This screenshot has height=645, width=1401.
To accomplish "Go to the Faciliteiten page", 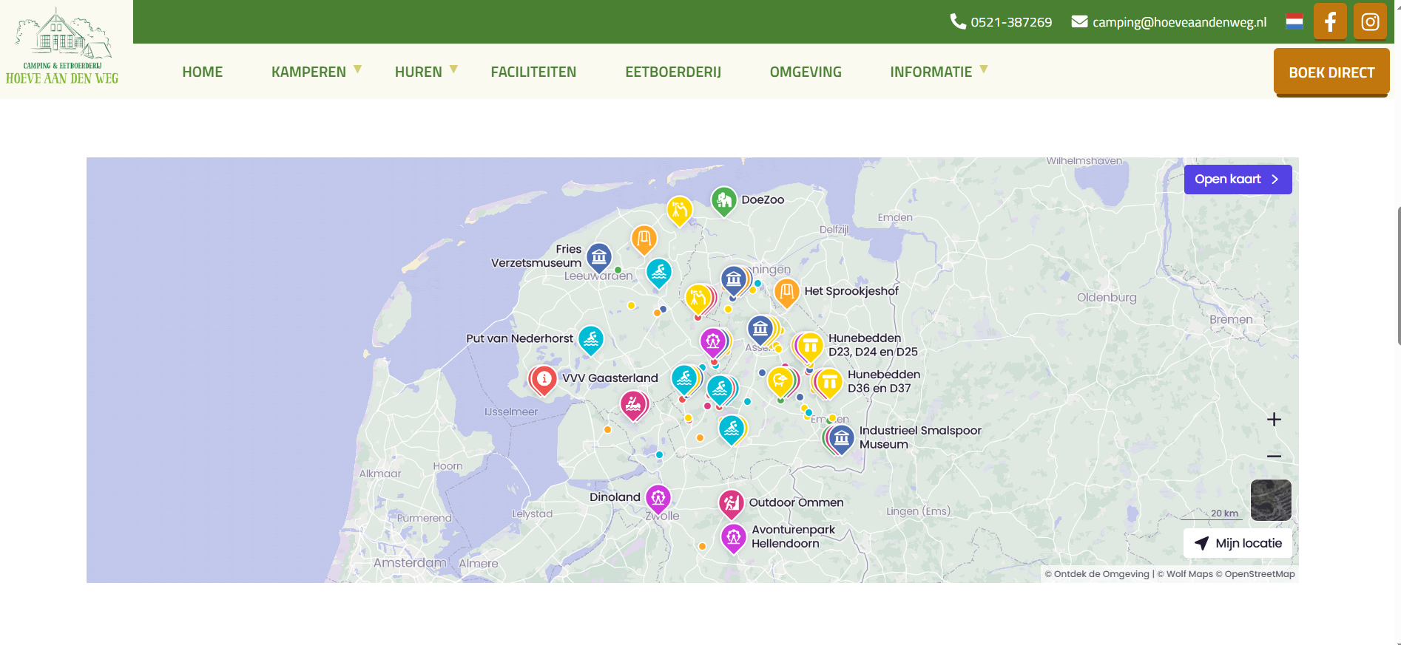I will pyautogui.click(x=533, y=72).
